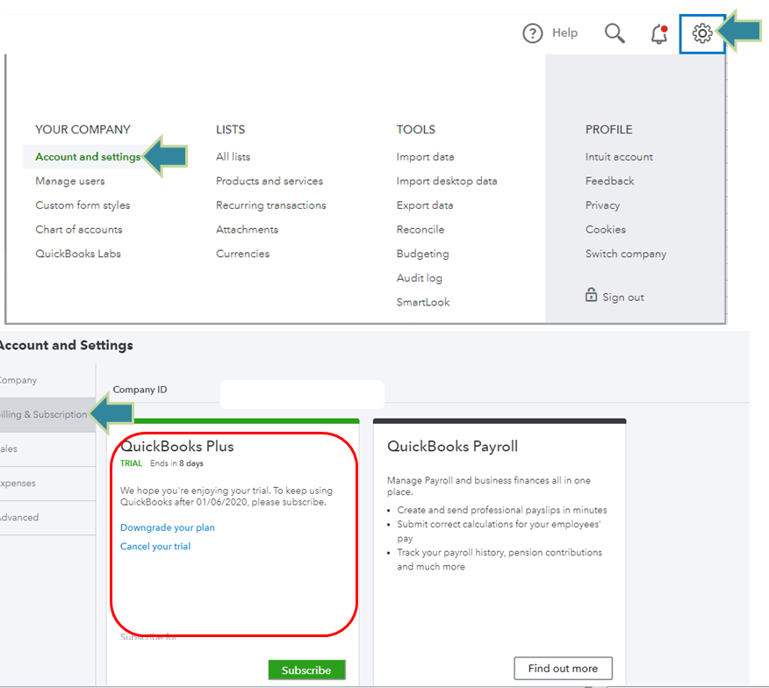
Task: Click the search magnifier icon
Action: pyautogui.click(x=614, y=33)
